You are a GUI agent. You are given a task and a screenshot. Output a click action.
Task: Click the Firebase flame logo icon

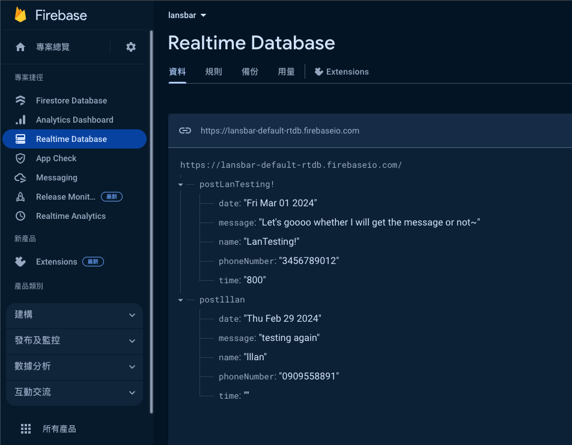[20, 15]
